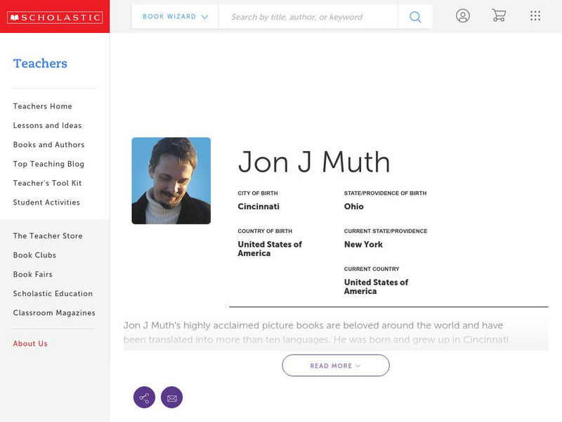Click the Teachers sidebar heading
The image size is (562, 422).
tap(40, 63)
